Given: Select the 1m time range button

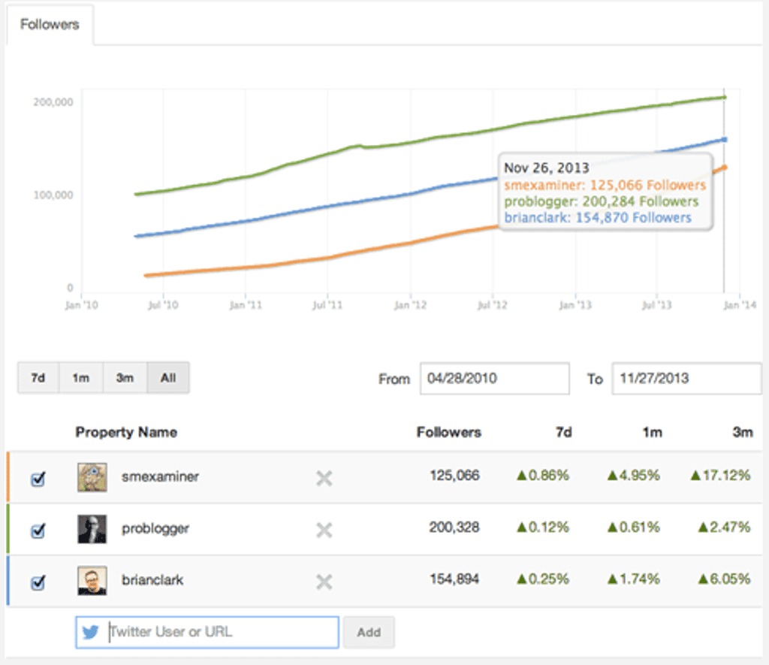Looking at the screenshot, I should pyautogui.click(x=81, y=378).
